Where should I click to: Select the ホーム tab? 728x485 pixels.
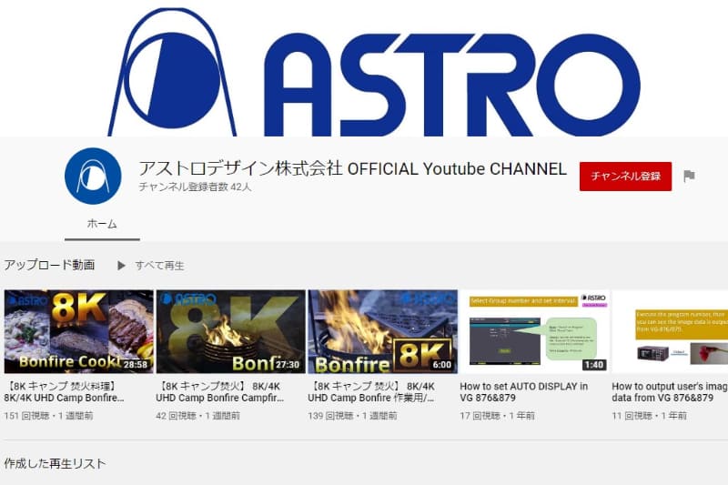coord(102,224)
